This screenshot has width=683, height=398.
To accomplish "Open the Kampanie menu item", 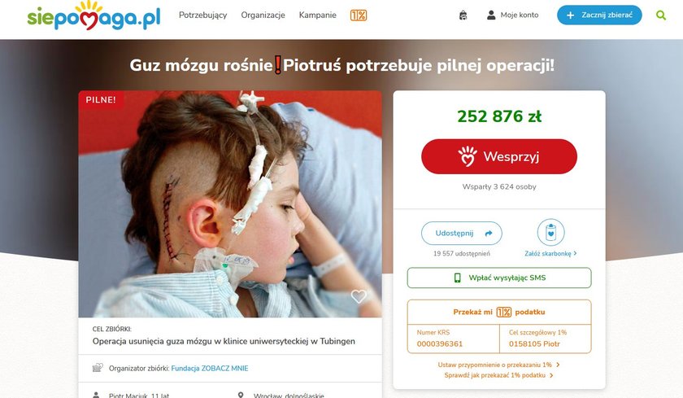I will tap(318, 15).
